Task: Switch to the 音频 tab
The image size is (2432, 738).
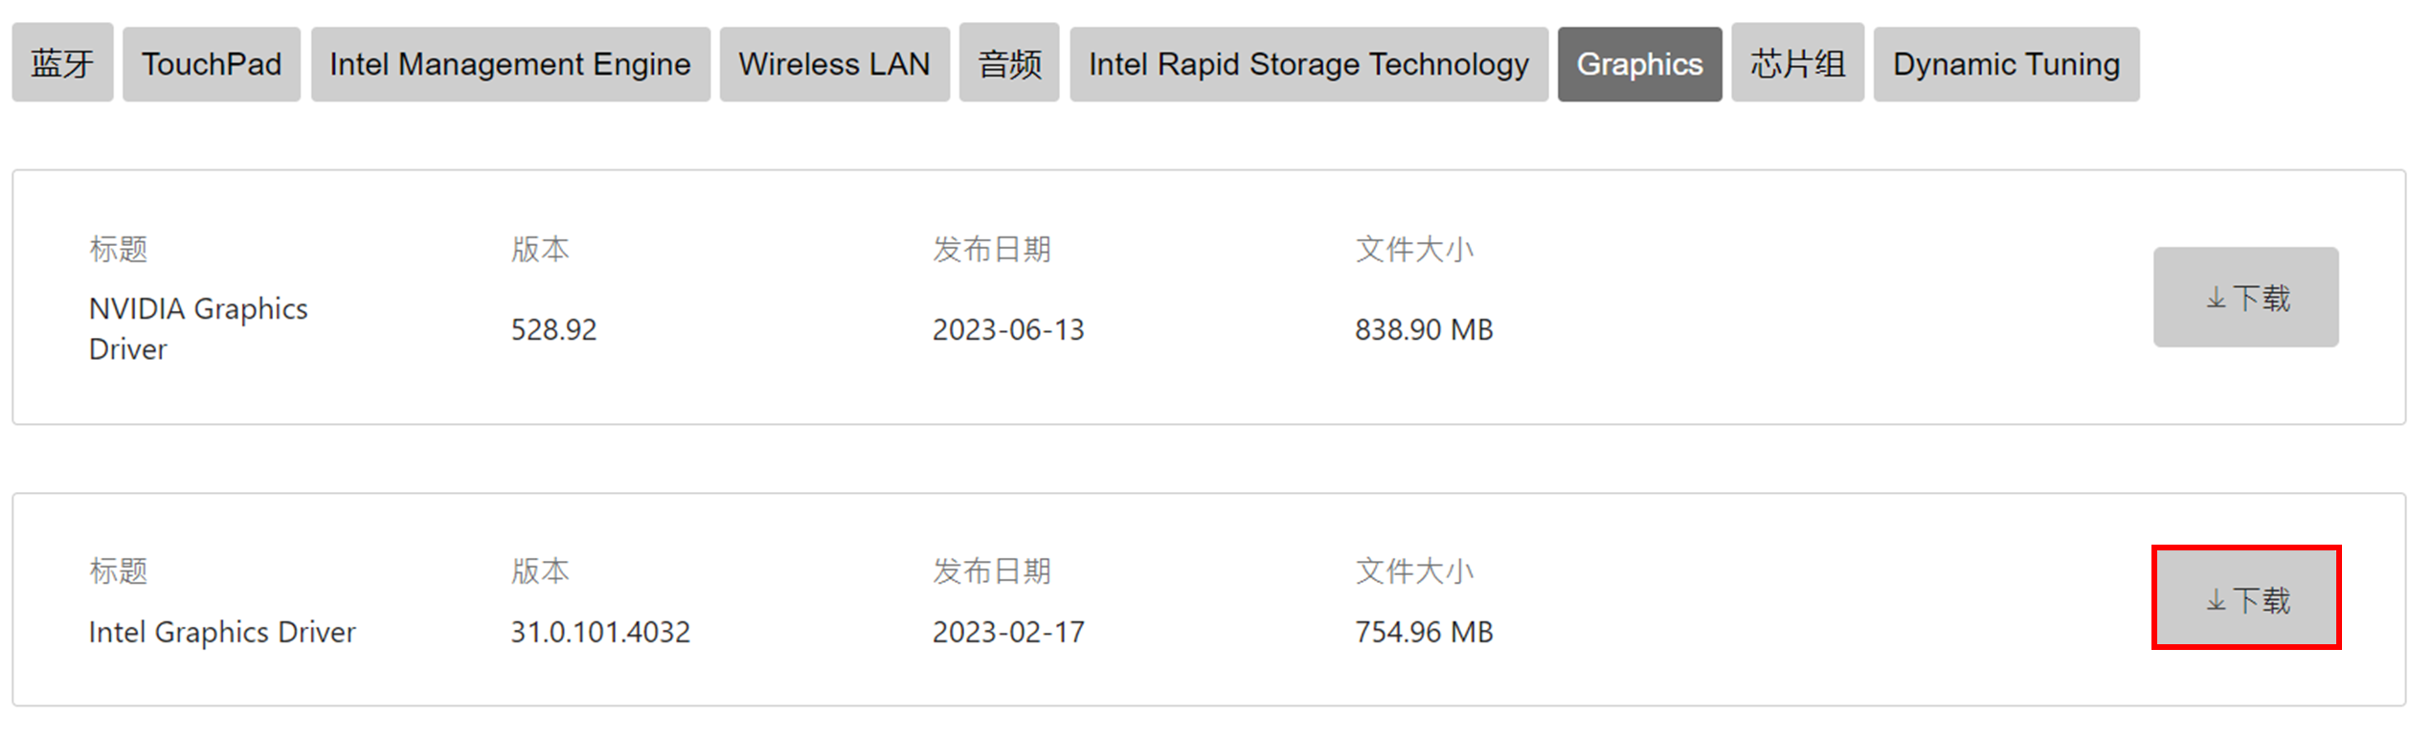Action: click(x=1009, y=64)
